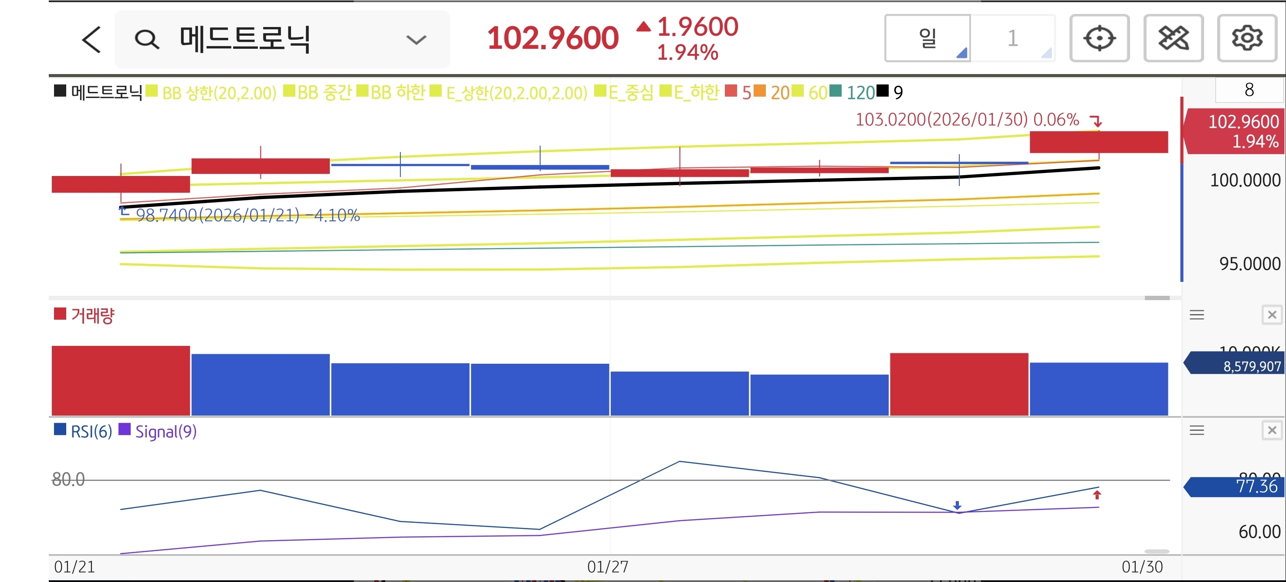
Task: Toggle the Signal(9) legend entry
Action: 165,431
